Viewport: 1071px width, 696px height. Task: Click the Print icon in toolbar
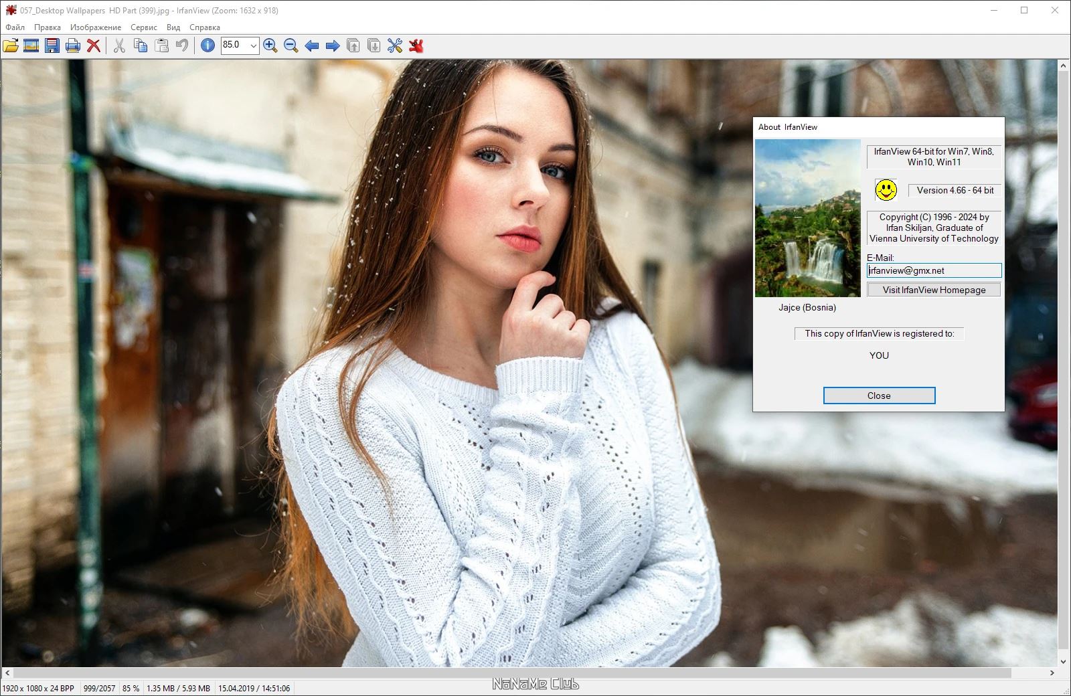(73, 46)
